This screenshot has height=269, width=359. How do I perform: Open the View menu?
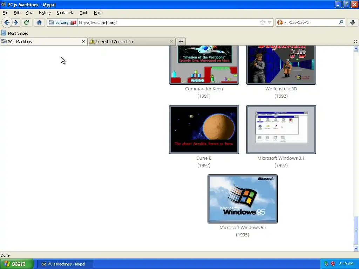29,13
